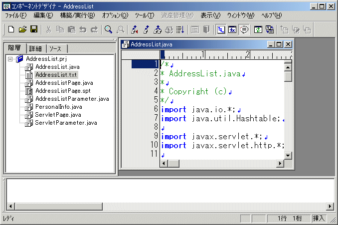The image size is (338, 225).
Task: Click the green refresh window icon
Action: (258, 29)
